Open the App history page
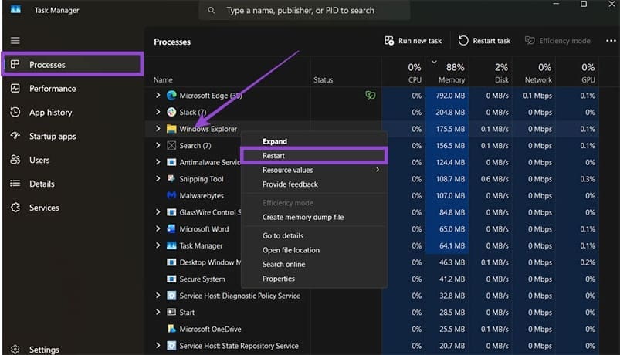This screenshot has width=620, height=355. pos(73,112)
